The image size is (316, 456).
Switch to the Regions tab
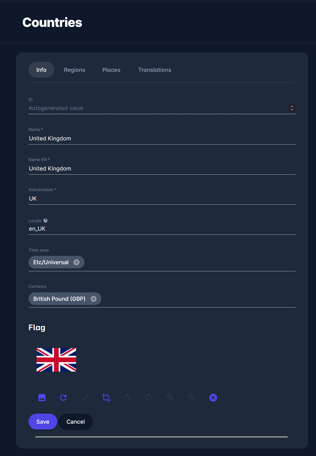coord(74,70)
